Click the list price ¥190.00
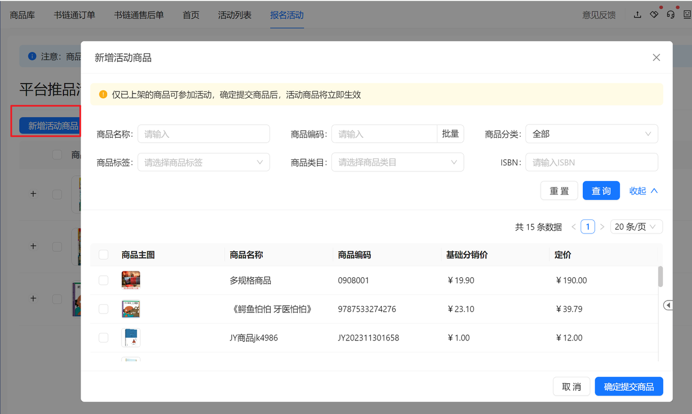The height and width of the screenshot is (414, 692). [571, 281]
